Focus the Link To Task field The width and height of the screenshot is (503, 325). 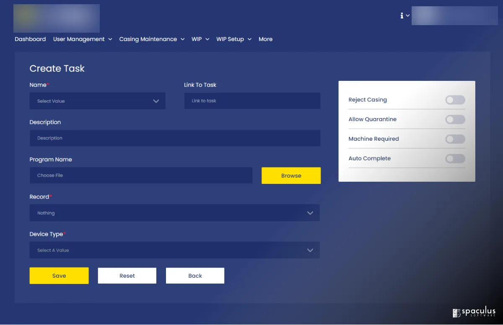tap(252, 101)
